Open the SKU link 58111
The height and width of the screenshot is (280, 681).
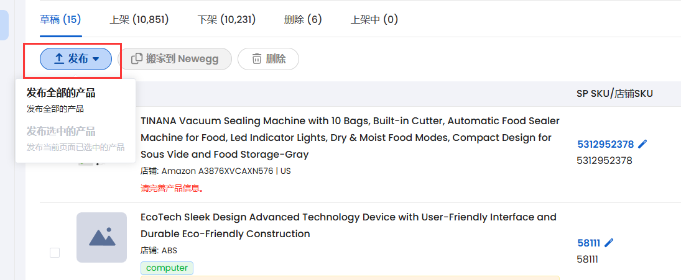(588, 243)
